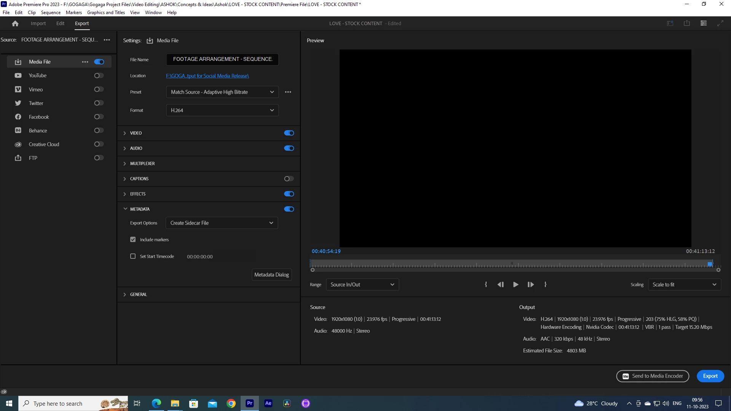This screenshot has height=411, width=731.
Task: Open the Sequence menu
Action: (x=51, y=13)
